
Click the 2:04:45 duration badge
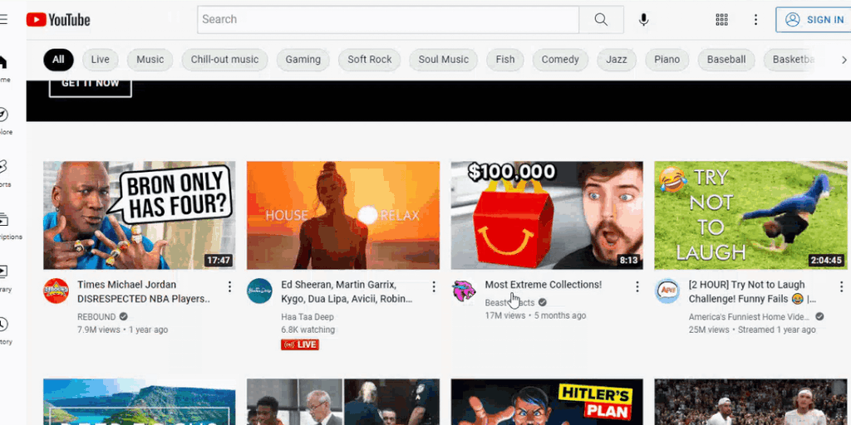pyautogui.click(x=826, y=261)
